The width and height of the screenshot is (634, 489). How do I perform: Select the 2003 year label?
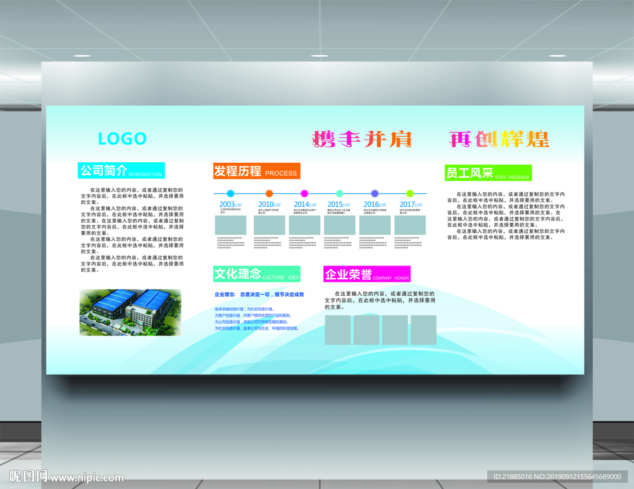point(230,204)
